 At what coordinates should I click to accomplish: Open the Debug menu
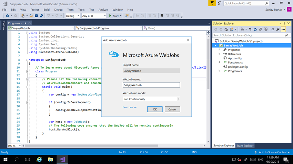[58, 10]
